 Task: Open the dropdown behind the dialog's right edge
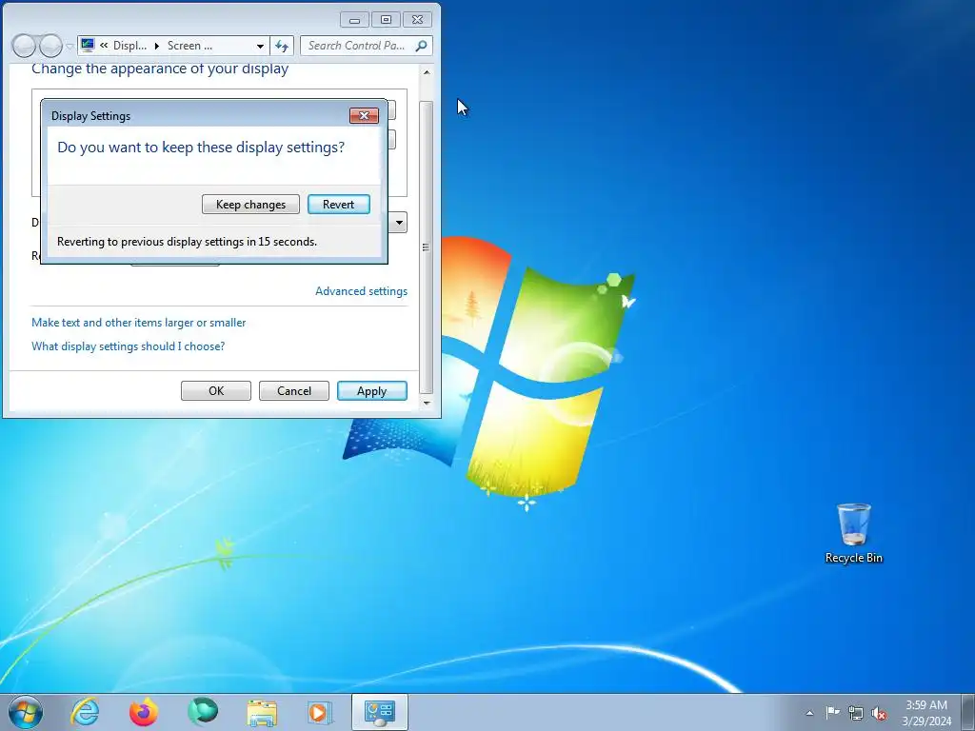[x=399, y=223]
